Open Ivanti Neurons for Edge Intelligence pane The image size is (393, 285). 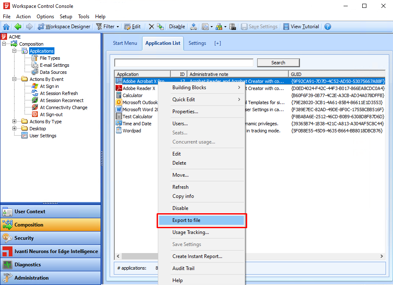[x=50, y=251]
